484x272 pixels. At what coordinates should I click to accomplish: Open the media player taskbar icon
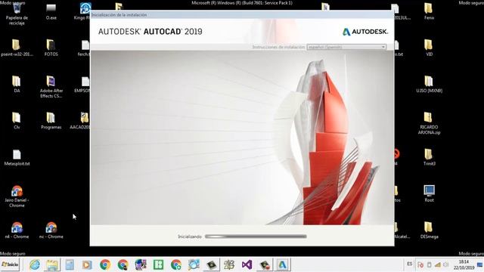click(x=87, y=264)
